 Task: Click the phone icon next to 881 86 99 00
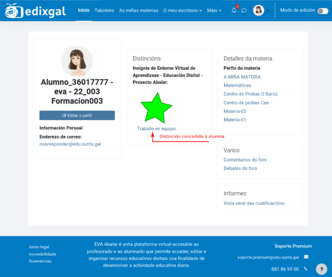click(306, 269)
